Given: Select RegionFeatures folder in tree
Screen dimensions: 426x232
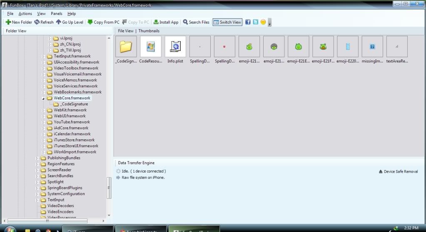Looking at the screenshot, I should click(61, 164).
